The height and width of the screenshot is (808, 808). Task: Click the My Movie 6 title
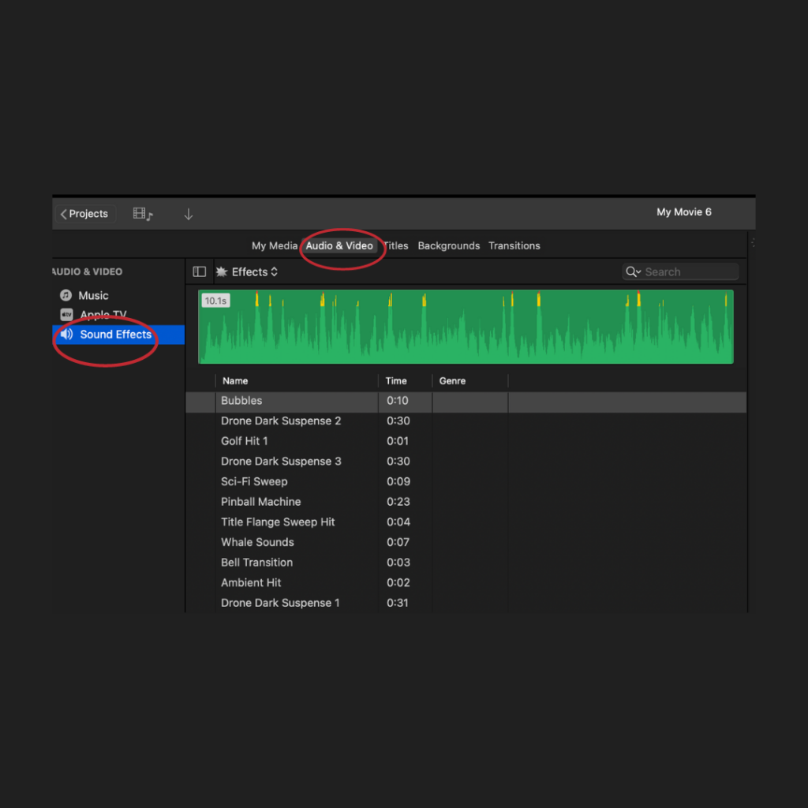[684, 212]
